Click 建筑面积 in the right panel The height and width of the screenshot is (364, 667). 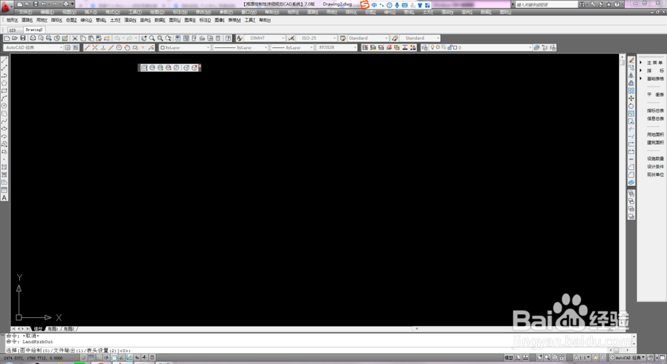(x=655, y=143)
